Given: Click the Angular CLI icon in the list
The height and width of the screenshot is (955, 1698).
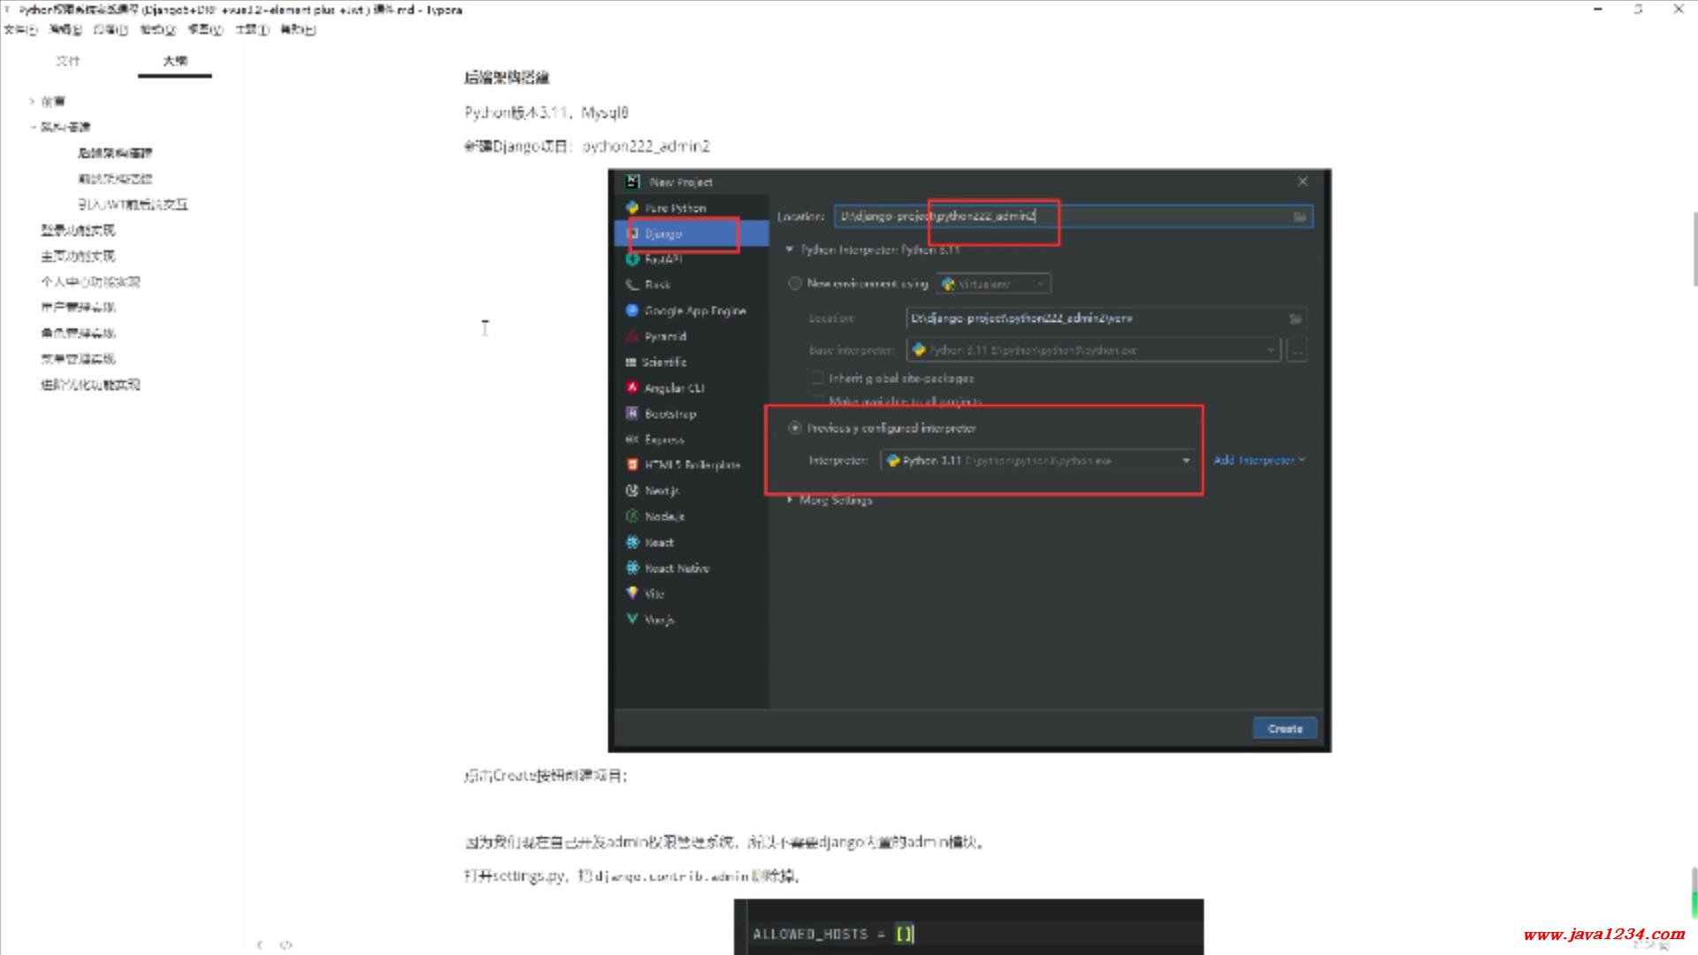Looking at the screenshot, I should point(632,388).
